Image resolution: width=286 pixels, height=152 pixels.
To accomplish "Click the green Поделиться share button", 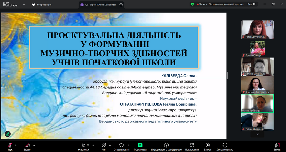I will (x=140, y=145).
